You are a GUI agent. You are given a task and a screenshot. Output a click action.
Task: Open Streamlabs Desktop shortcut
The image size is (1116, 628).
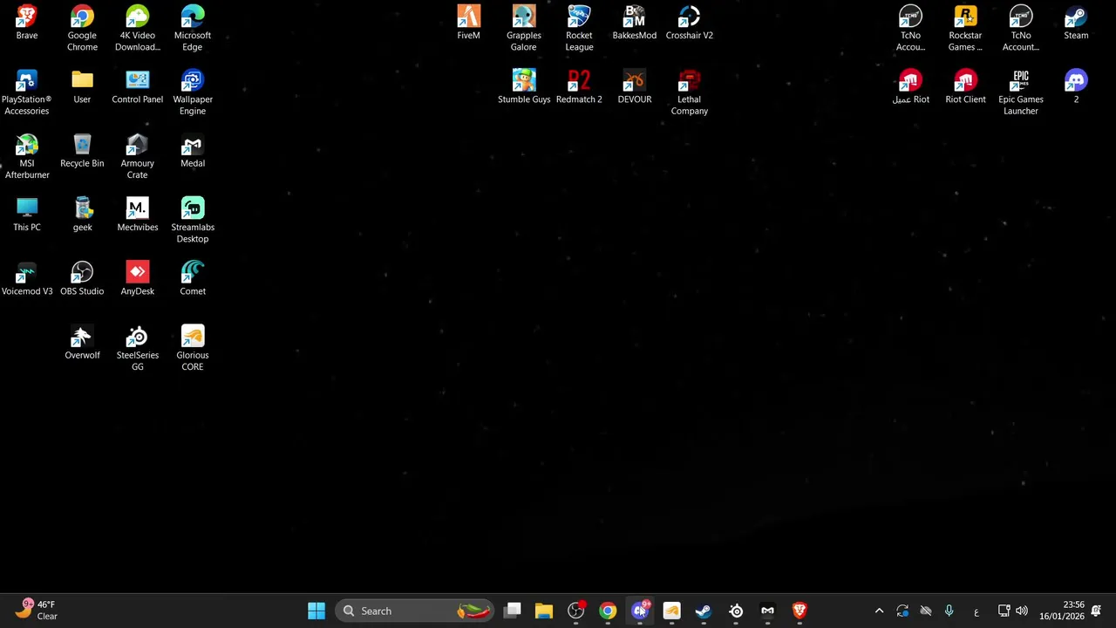click(x=193, y=220)
